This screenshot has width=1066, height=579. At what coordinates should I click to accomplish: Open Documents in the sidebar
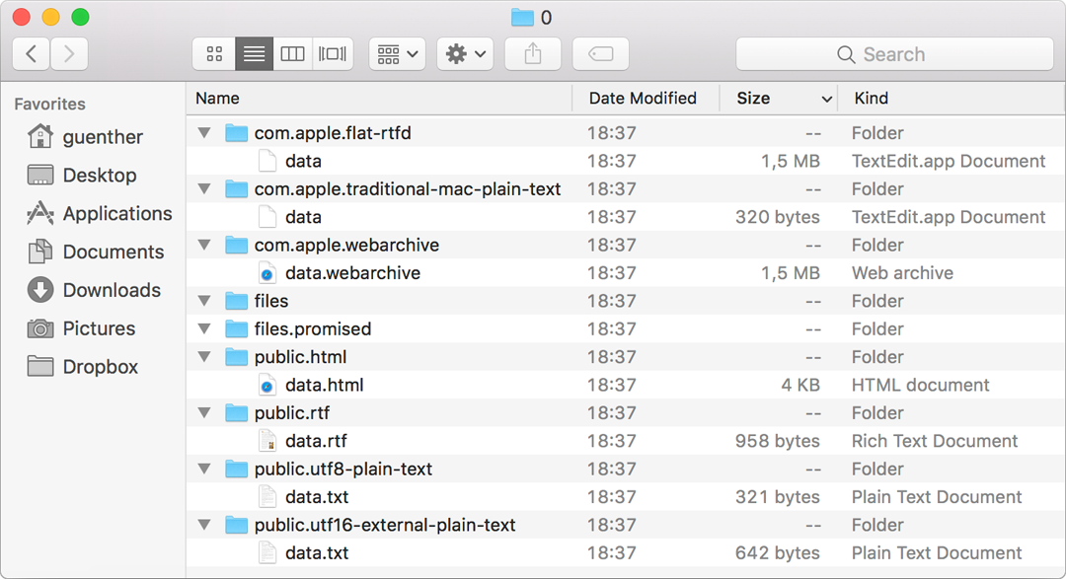coord(96,252)
